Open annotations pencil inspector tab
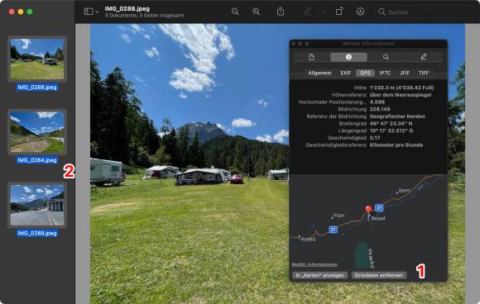 pos(424,57)
